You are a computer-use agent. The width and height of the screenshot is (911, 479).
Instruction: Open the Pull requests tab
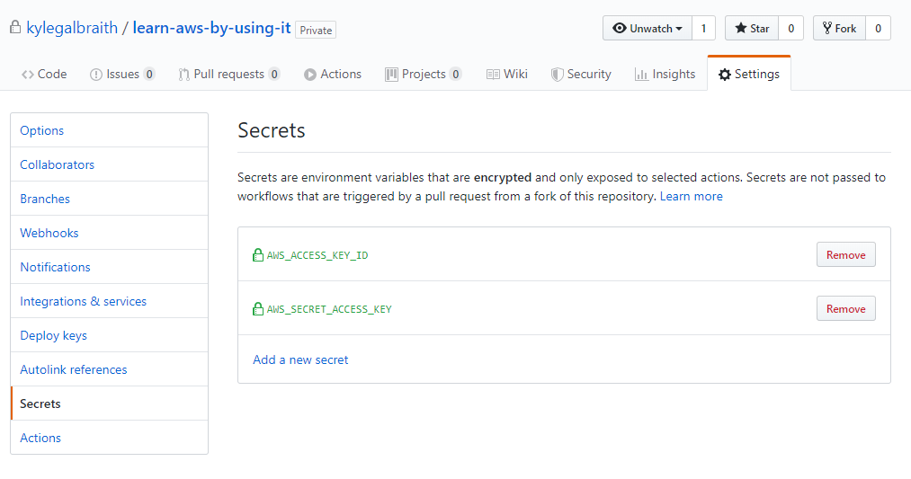tap(229, 74)
